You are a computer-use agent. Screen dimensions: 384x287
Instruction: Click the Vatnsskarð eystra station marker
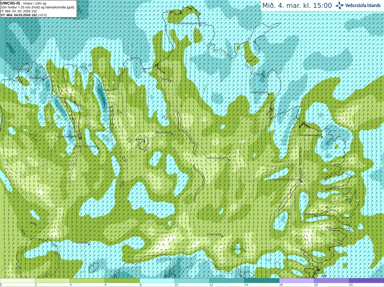(x=322, y=137)
